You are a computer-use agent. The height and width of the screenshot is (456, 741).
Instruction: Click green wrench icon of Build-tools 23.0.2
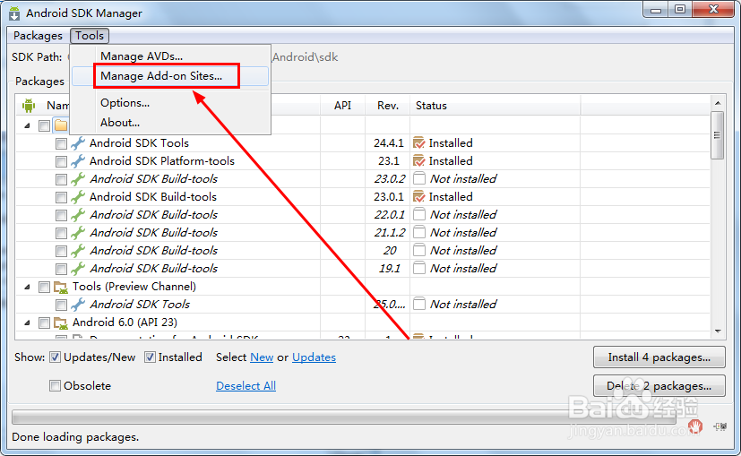click(78, 179)
